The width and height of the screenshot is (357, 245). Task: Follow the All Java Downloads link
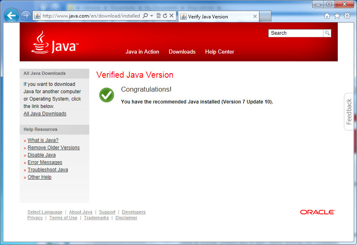(45, 113)
